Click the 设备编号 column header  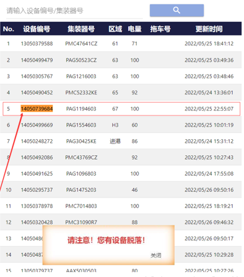[x=37, y=29]
